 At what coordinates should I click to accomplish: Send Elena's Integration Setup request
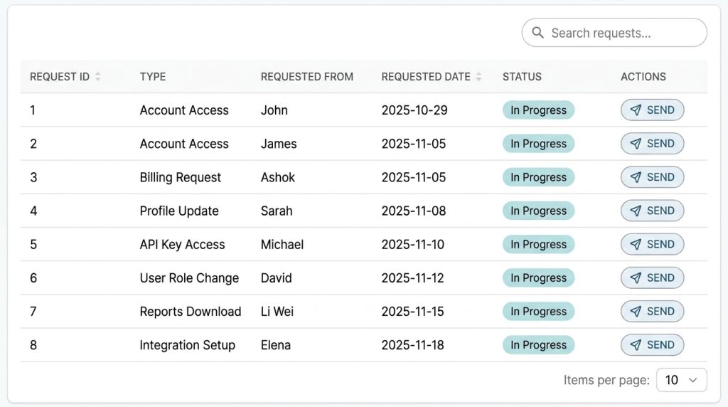click(x=652, y=345)
